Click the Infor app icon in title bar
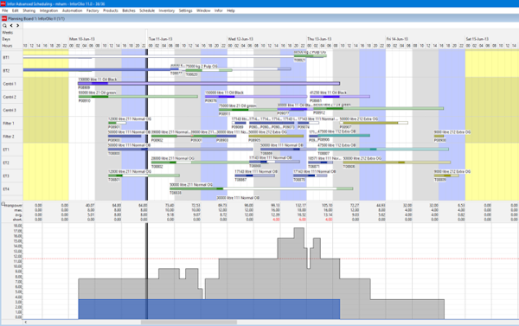 click(x=3, y=3)
